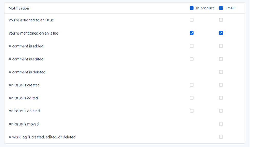Click the text An issue is edited
256x147 pixels.
pyautogui.click(x=23, y=98)
